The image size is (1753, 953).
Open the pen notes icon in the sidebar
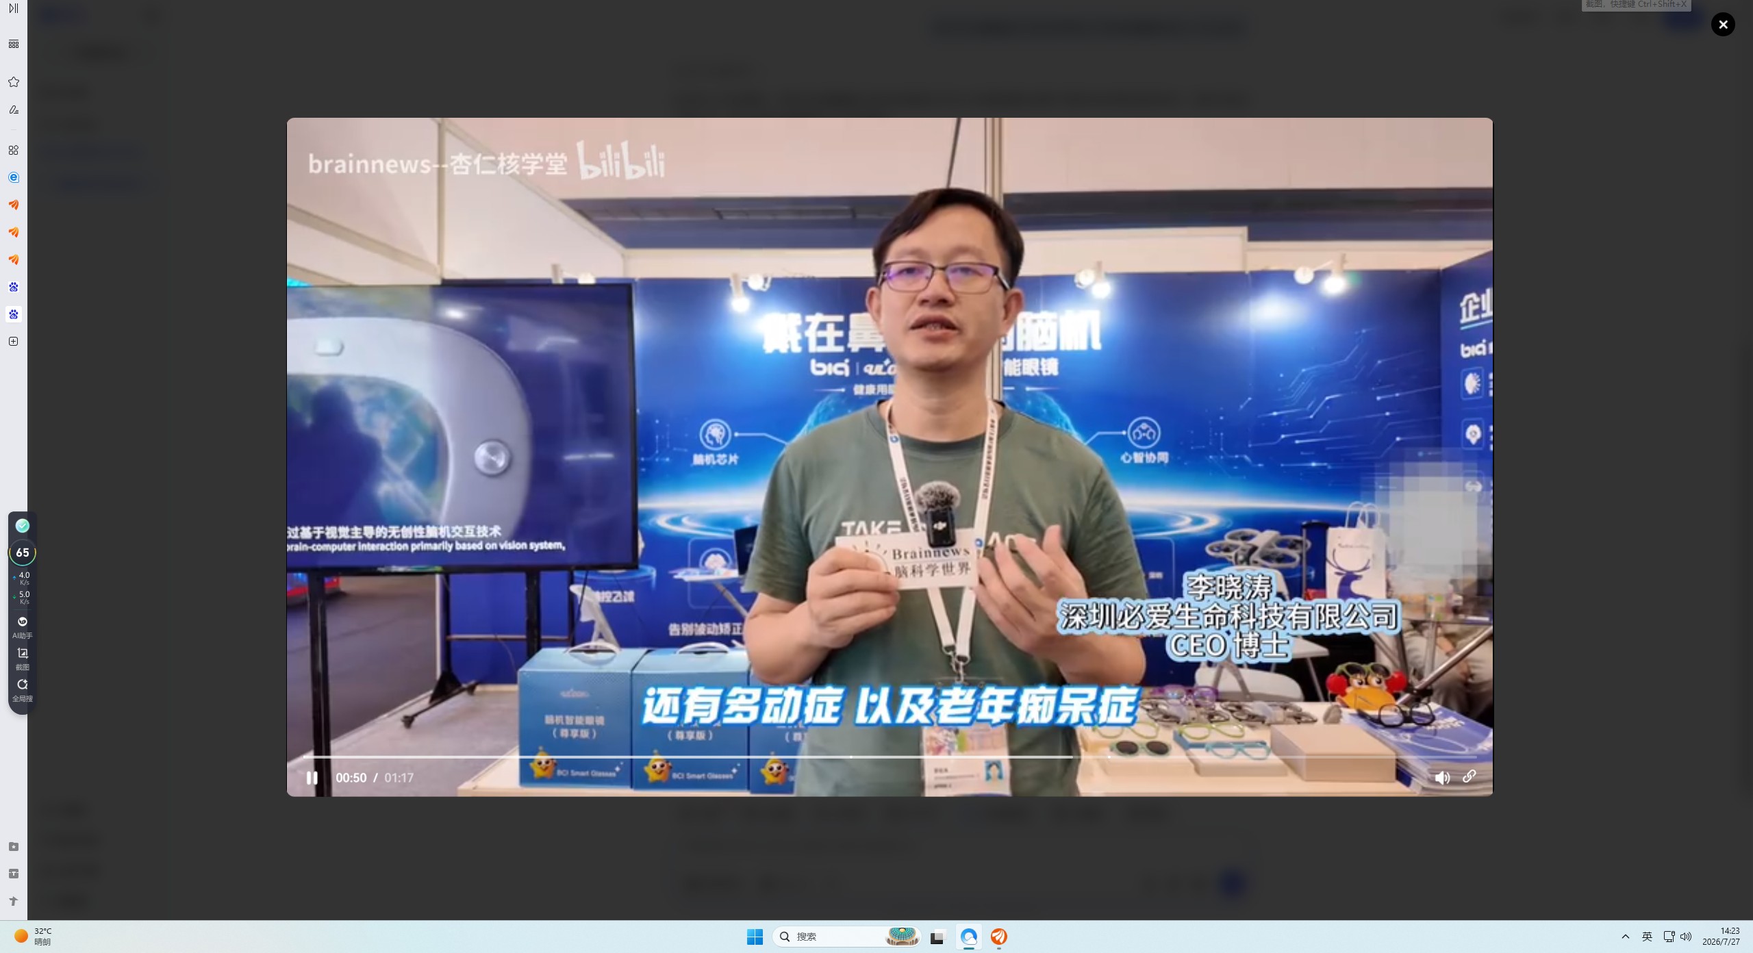click(x=14, y=110)
